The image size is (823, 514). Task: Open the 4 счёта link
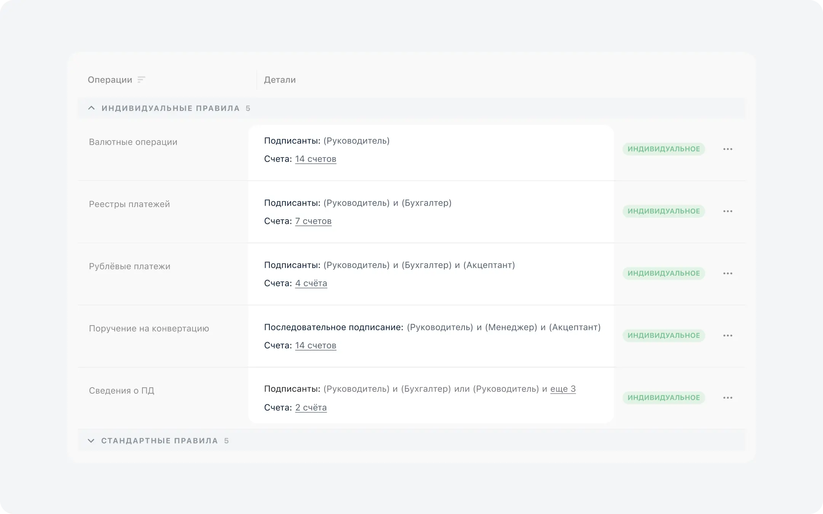pyautogui.click(x=311, y=283)
